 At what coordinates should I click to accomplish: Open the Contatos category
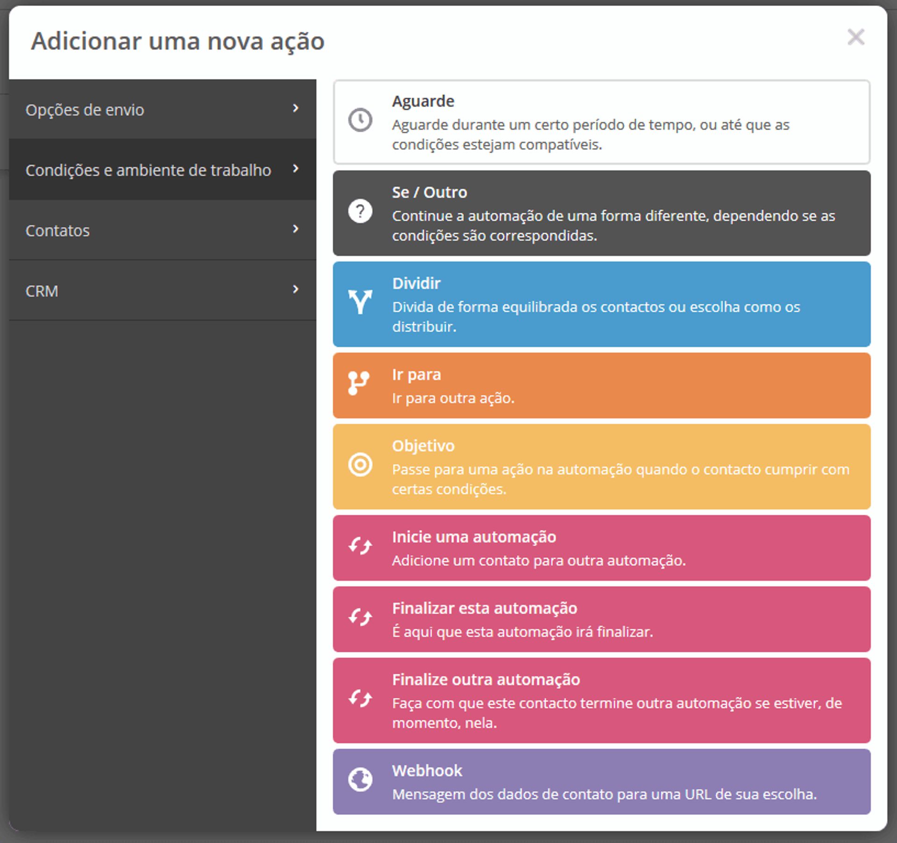pos(57,231)
